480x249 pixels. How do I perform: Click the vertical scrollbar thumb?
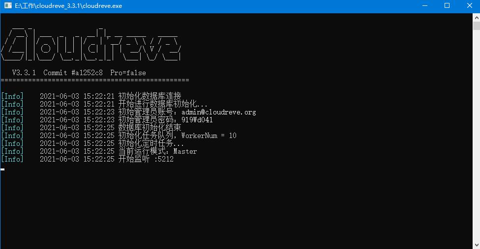point(477,26)
